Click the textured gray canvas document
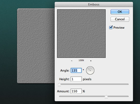This screenshot has height=104, width=140. [x=36, y=46]
